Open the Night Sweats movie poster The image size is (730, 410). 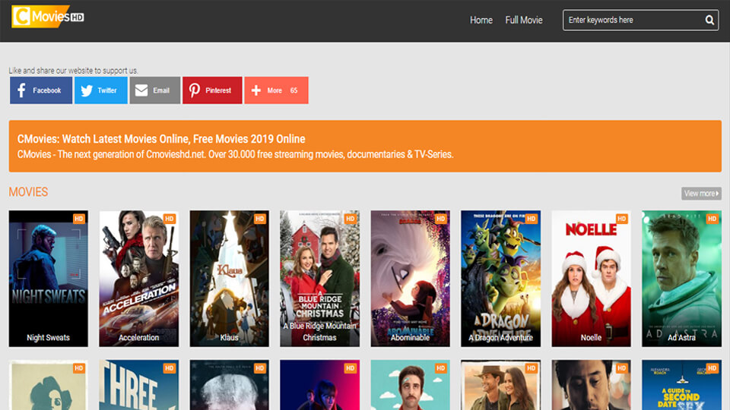(48, 279)
